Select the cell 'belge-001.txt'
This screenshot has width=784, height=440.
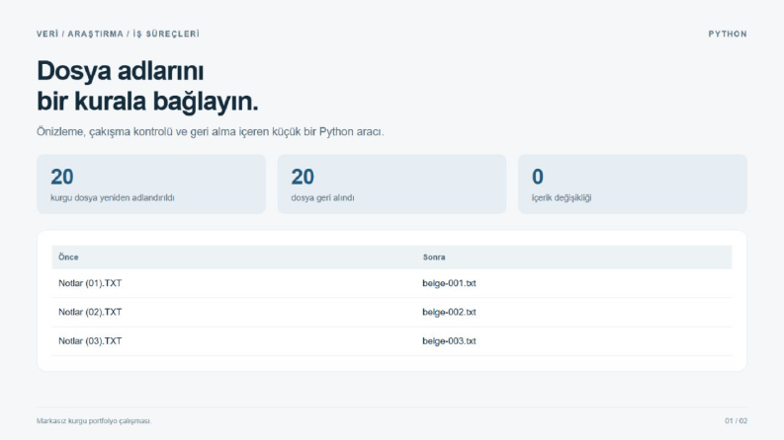click(449, 283)
